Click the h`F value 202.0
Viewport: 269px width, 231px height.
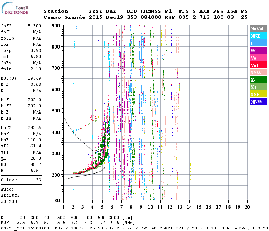[35, 100]
